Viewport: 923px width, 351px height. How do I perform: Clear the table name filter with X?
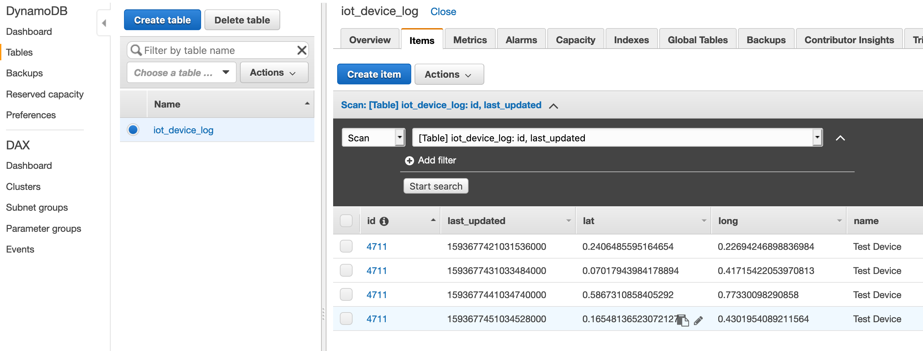[x=302, y=50]
